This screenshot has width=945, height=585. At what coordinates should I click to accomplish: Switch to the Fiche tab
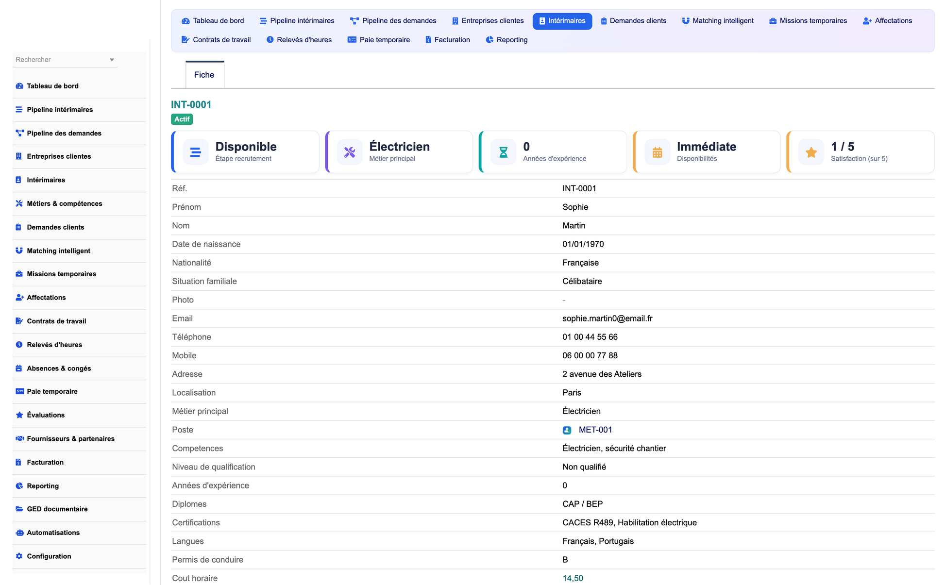tap(204, 75)
